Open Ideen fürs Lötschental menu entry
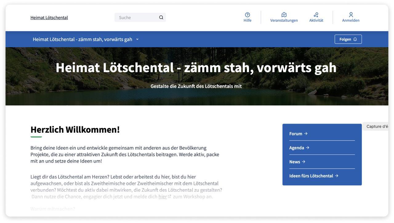The width and height of the screenshot is (394, 223). pyautogui.click(x=311, y=176)
